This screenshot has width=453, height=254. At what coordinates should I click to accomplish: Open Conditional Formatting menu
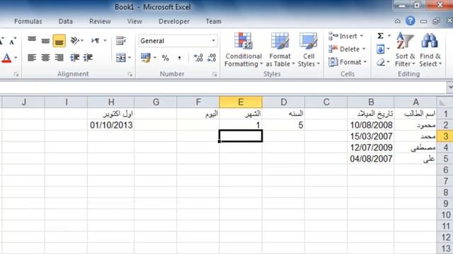tap(243, 49)
